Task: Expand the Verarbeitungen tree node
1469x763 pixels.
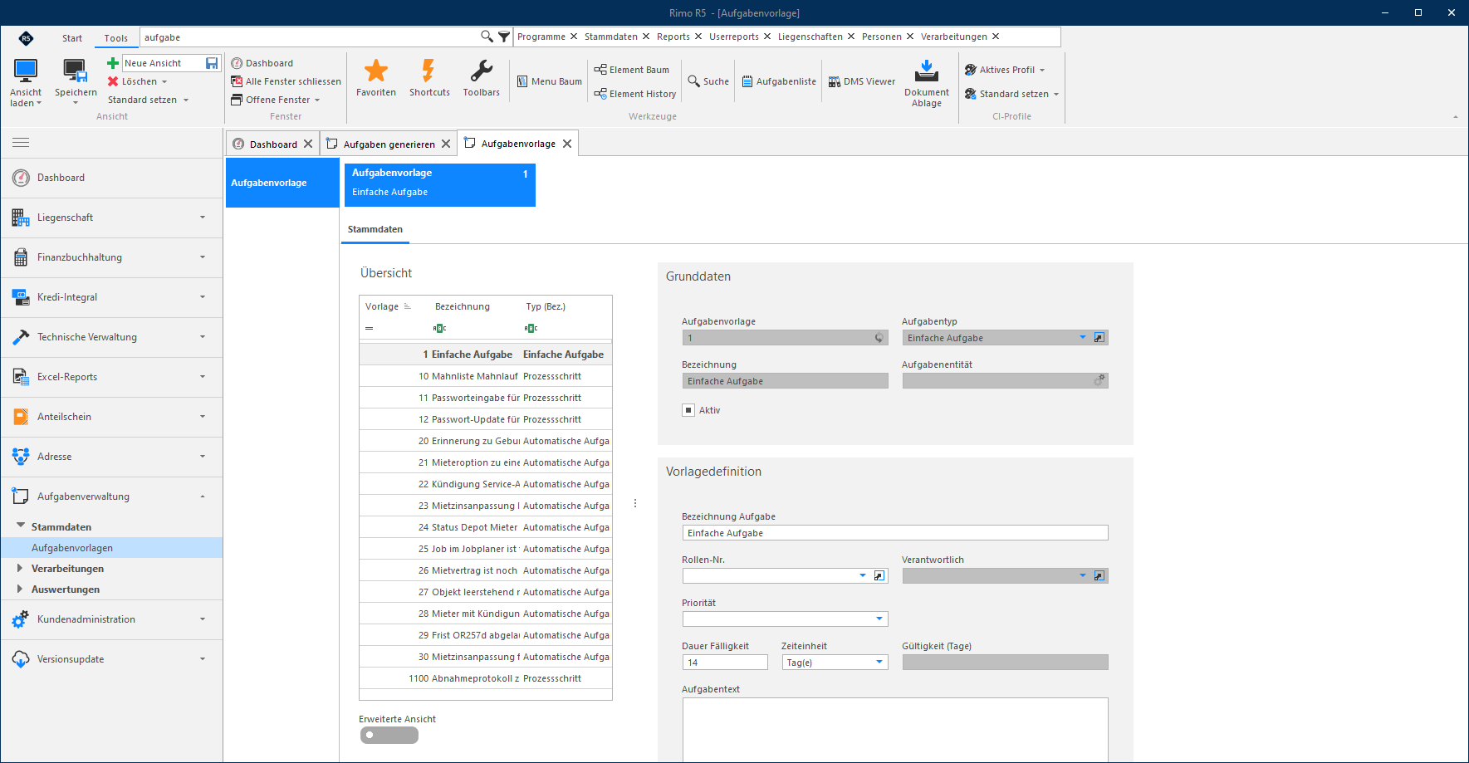Action: 20,569
